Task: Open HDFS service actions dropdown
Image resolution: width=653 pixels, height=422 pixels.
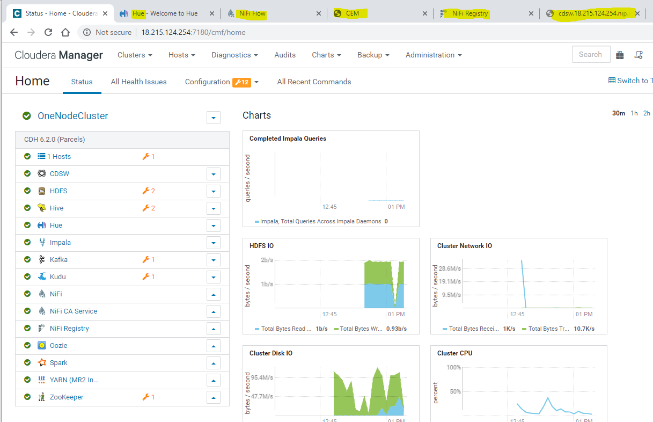Action: (x=214, y=191)
